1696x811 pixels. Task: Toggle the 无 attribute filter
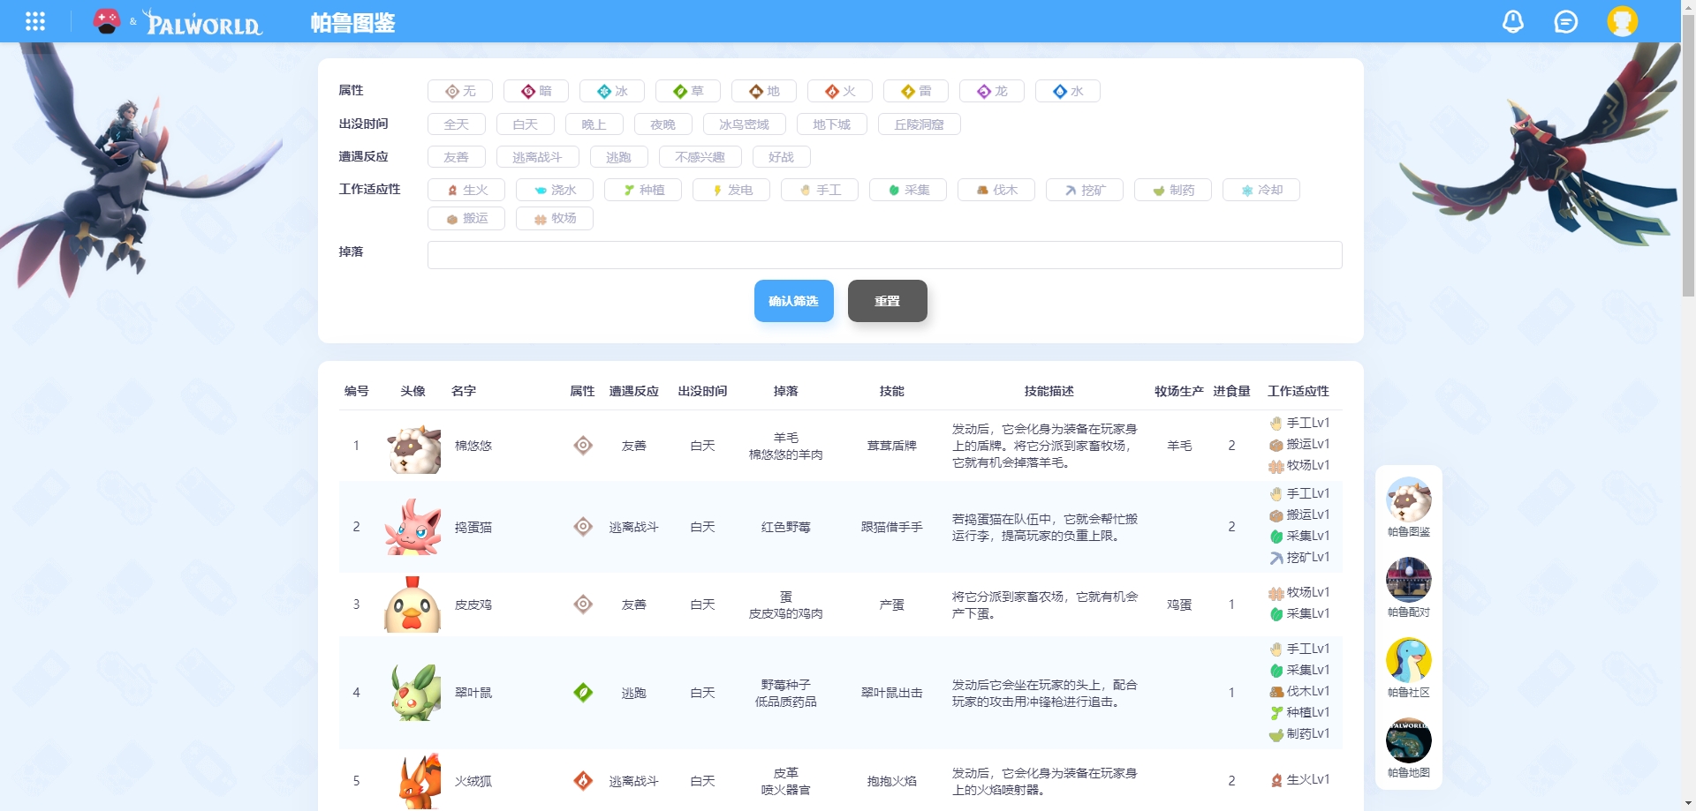(460, 91)
